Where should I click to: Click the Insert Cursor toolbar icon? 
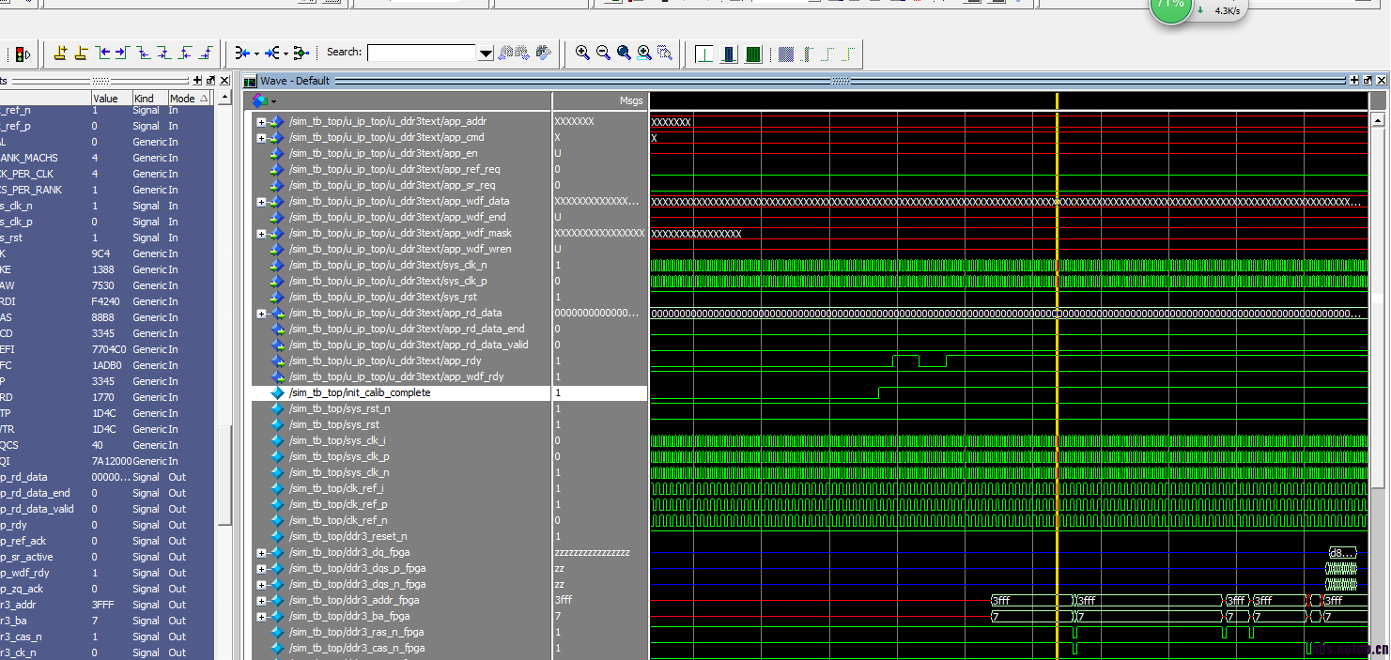coord(60,54)
